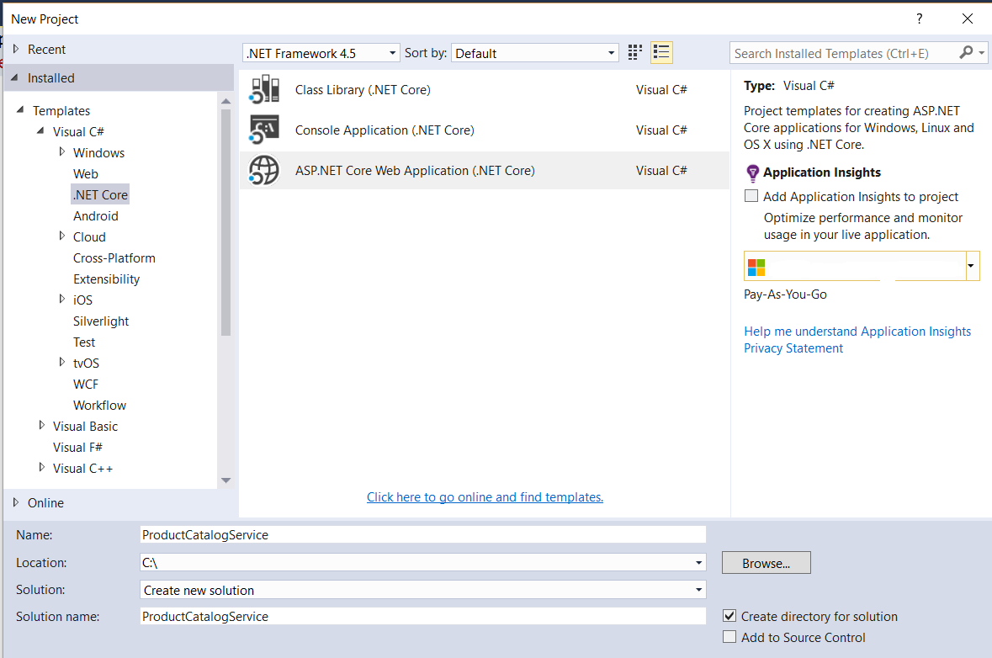Open the Solution 'Create new solution' dropdown
992x658 pixels.
[x=698, y=590]
